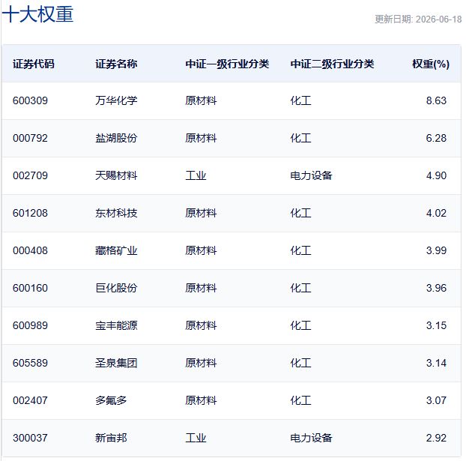
Task: Click the 更新日期: 2026-06-18 text
Action: pyautogui.click(x=418, y=19)
